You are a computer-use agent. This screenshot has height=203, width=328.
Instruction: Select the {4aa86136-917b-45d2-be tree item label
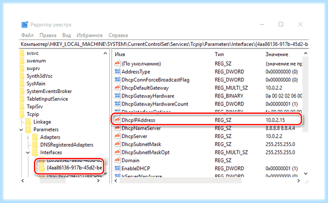74,167
